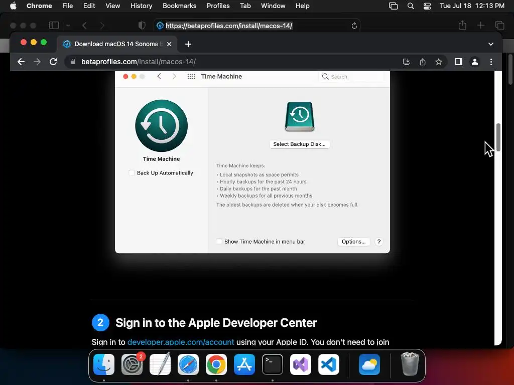Open the File menu
The width and height of the screenshot is (514, 385).
point(68,6)
